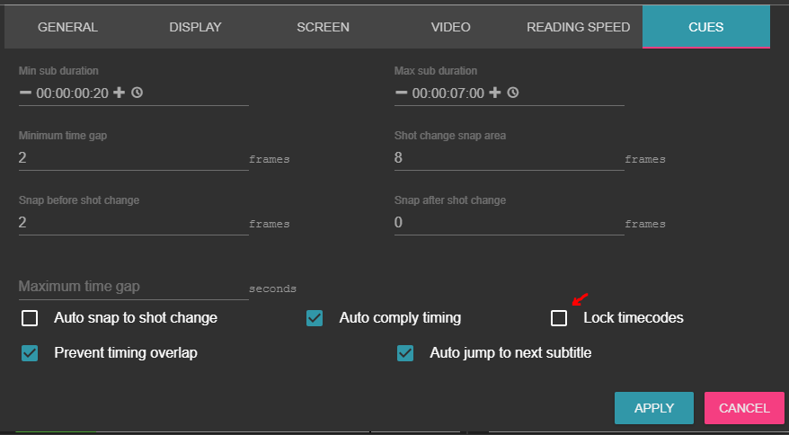Image resolution: width=789 pixels, height=435 pixels.
Task: Focus the Maximum time gap field
Action: click(132, 287)
